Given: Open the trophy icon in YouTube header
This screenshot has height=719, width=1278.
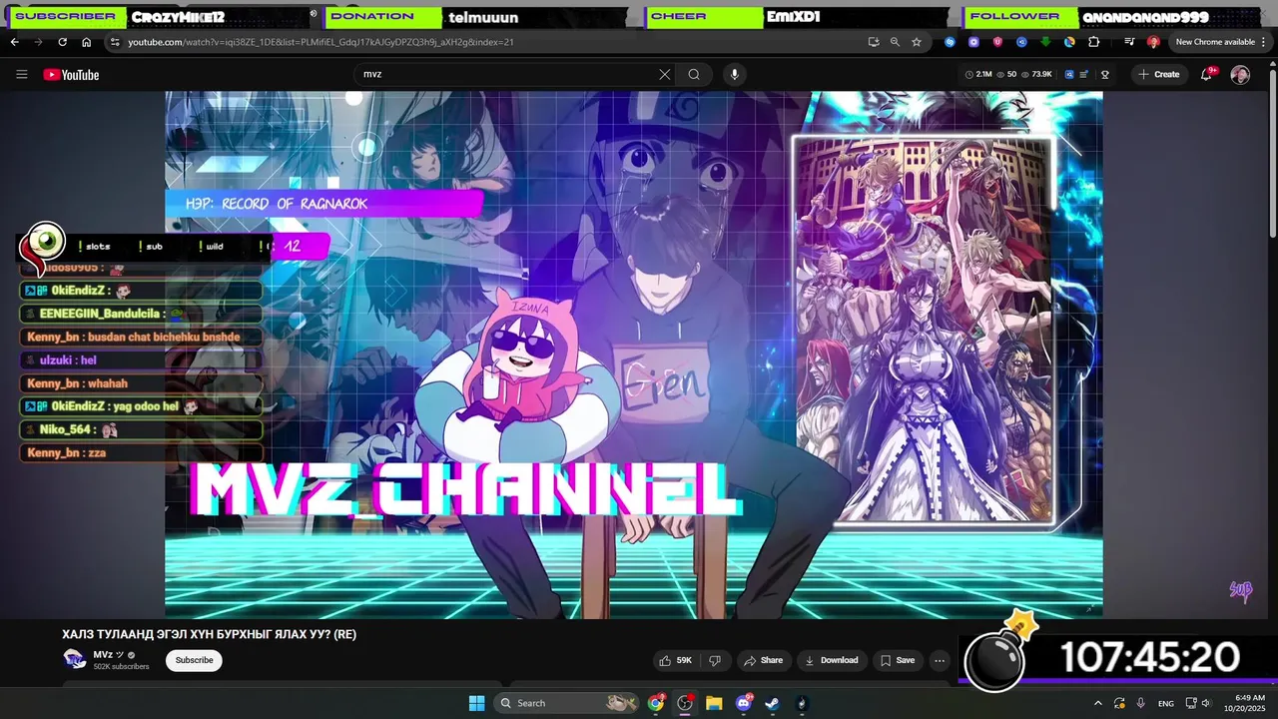Looking at the screenshot, I should 1105,74.
